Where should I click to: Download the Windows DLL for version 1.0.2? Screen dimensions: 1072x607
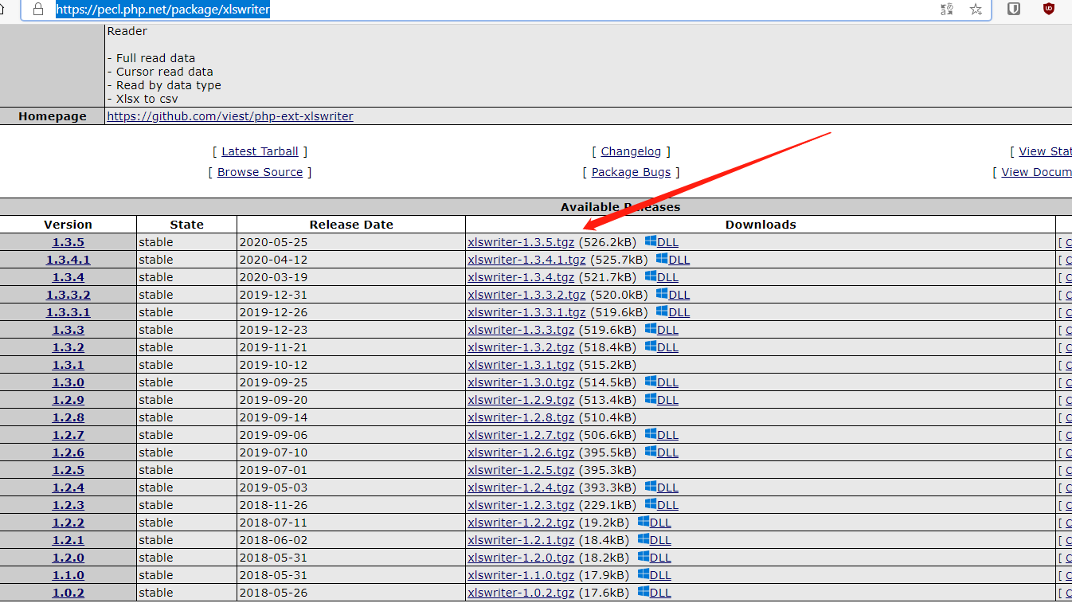point(655,593)
